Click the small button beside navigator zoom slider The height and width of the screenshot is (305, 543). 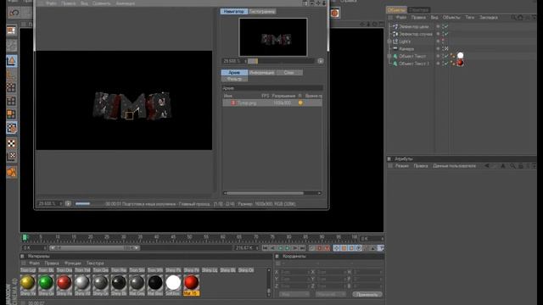tap(321, 61)
